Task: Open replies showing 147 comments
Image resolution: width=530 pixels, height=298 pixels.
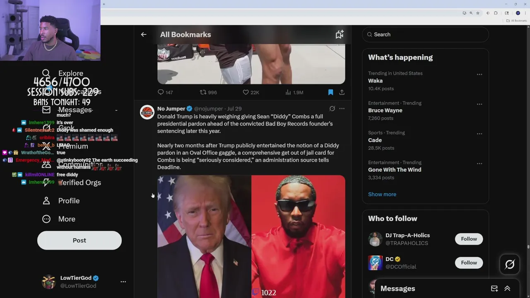Action: (165, 92)
